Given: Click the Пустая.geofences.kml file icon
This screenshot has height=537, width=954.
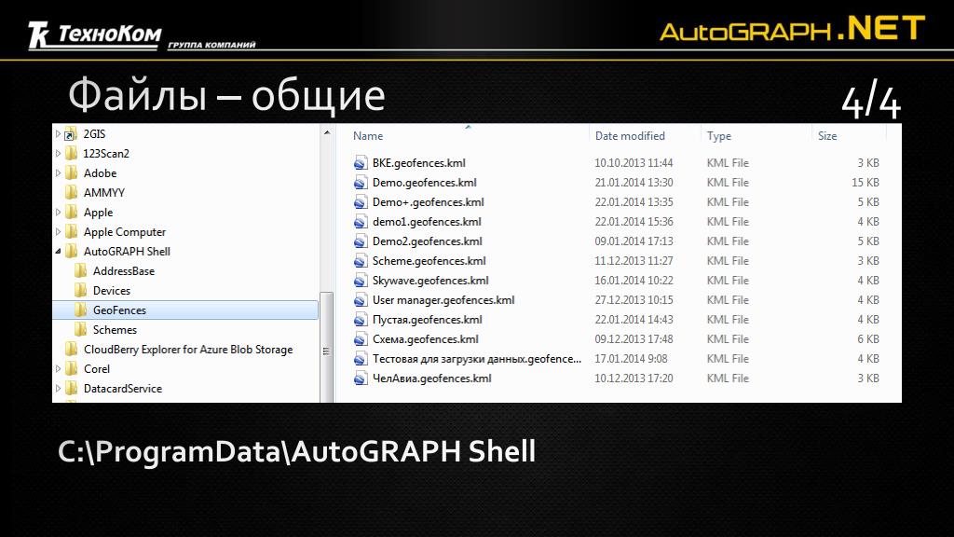Looking at the screenshot, I should click(x=361, y=320).
